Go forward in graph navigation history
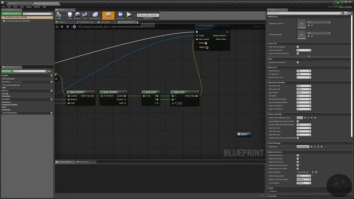Viewport: 354px width, 199px height. tap(67, 27)
